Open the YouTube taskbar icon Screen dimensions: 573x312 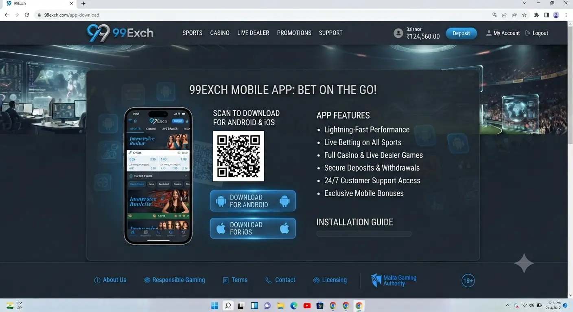pyautogui.click(x=307, y=305)
